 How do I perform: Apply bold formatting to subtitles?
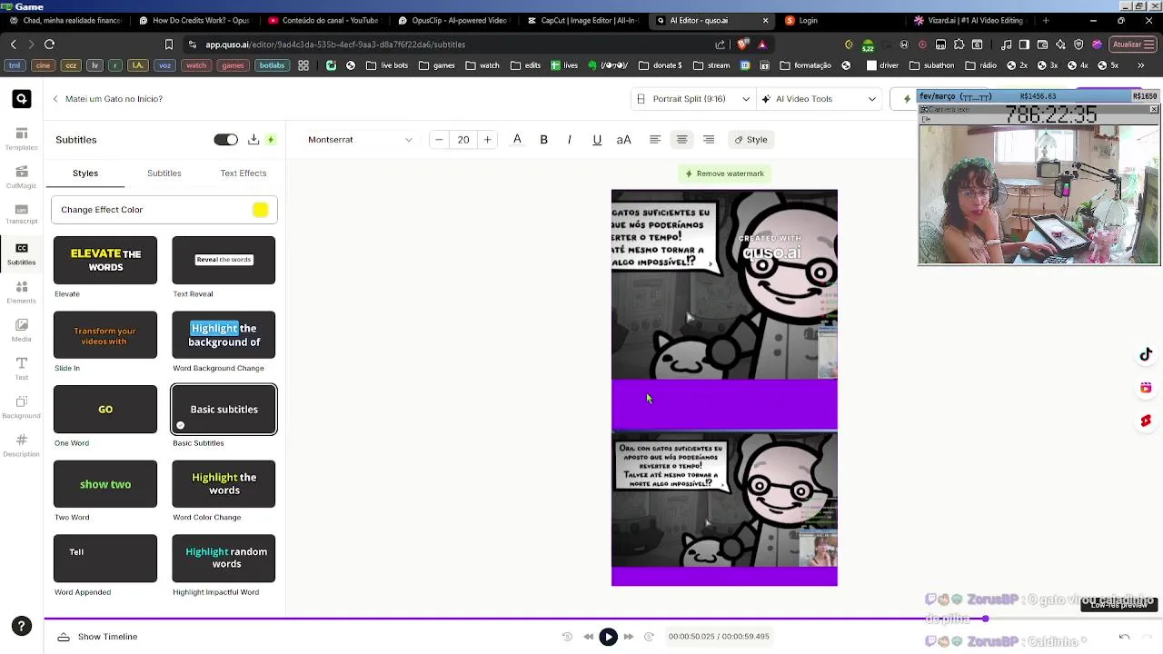pyautogui.click(x=543, y=140)
